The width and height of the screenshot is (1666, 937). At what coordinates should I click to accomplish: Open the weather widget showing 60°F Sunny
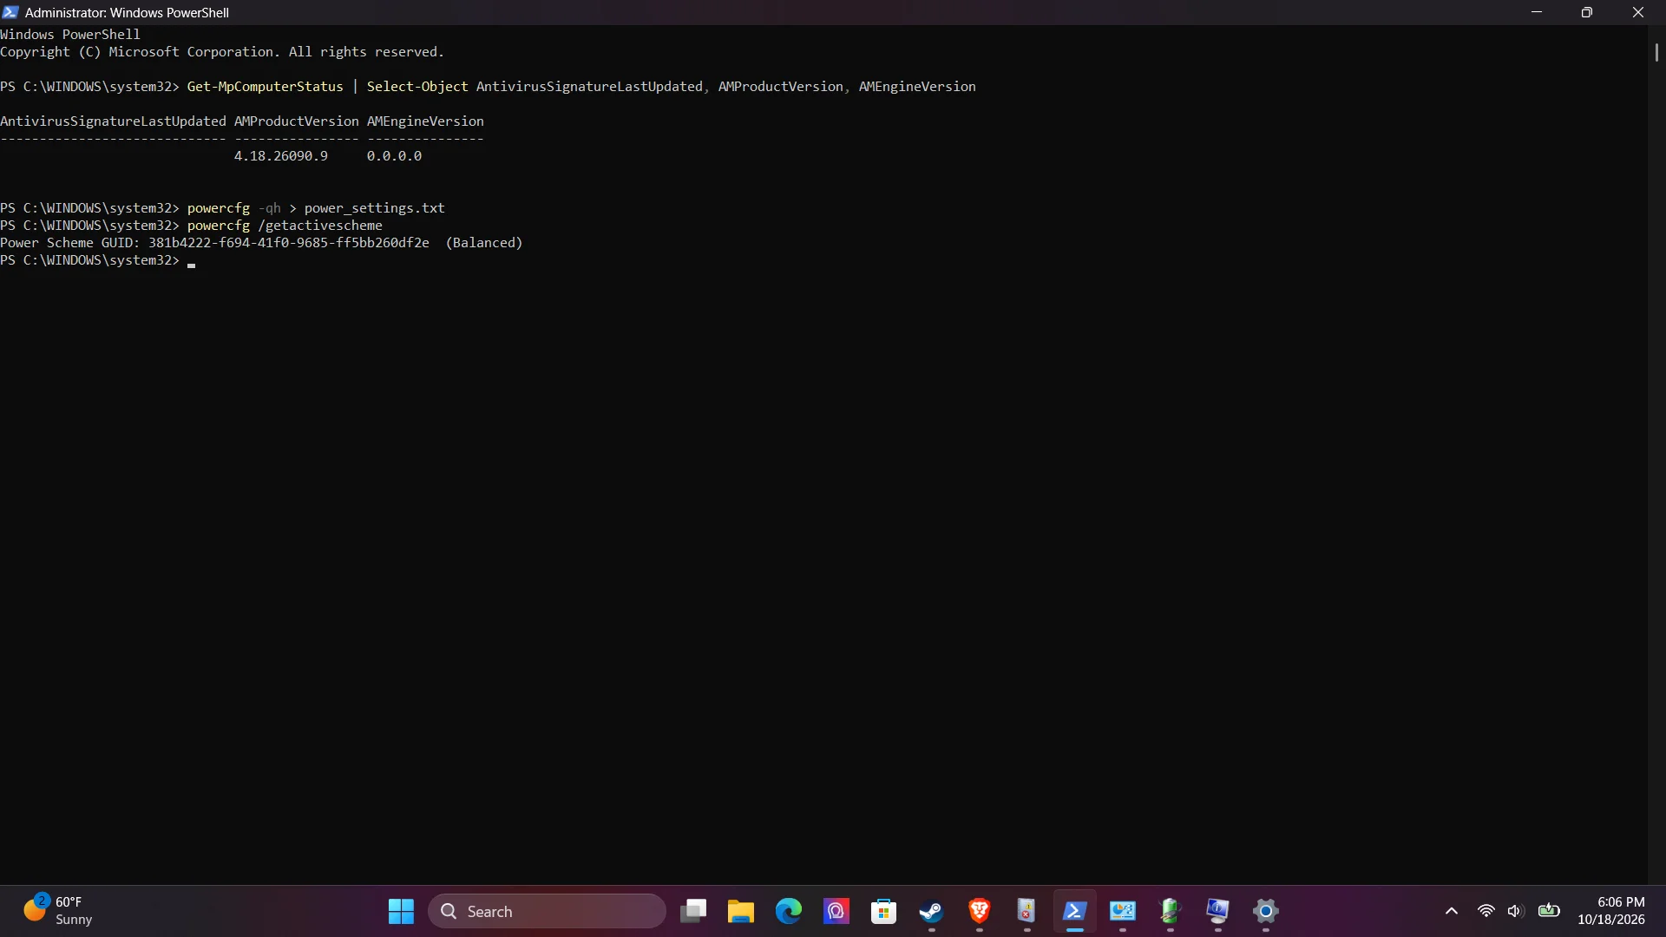[57, 911]
